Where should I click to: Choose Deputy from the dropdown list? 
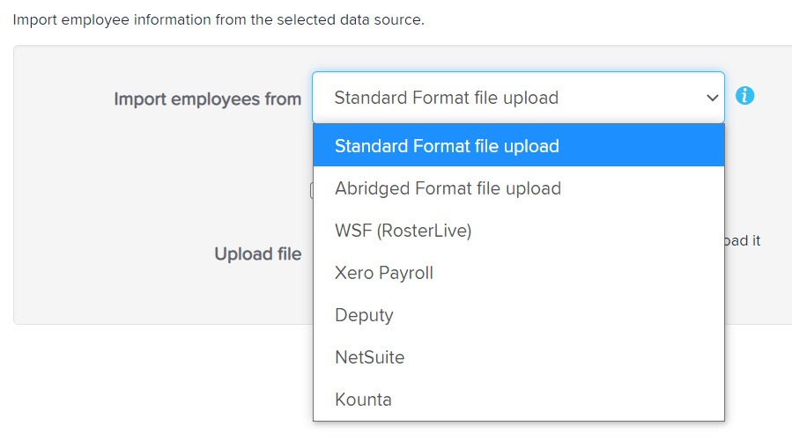click(519, 315)
